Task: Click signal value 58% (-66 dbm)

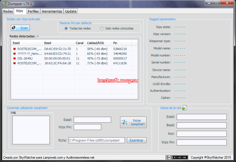Action: [97, 49]
